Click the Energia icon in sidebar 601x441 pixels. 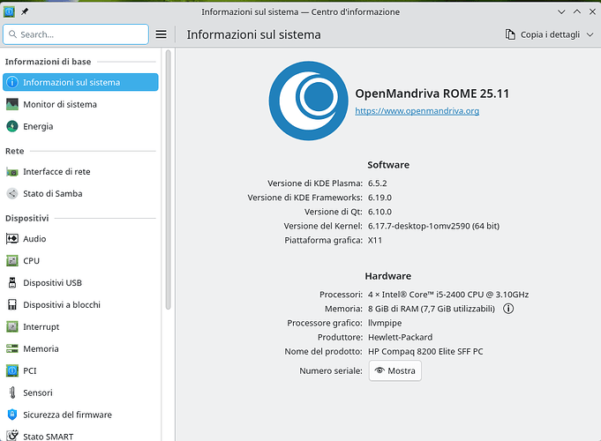coord(12,126)
